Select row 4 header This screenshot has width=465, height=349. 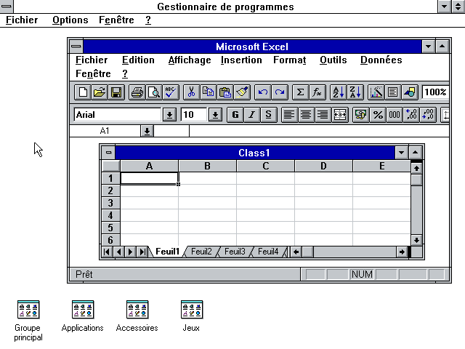point(110,215)
